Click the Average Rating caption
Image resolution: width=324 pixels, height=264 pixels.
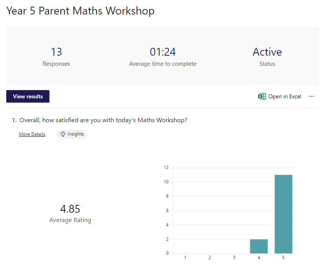point(70,220)
